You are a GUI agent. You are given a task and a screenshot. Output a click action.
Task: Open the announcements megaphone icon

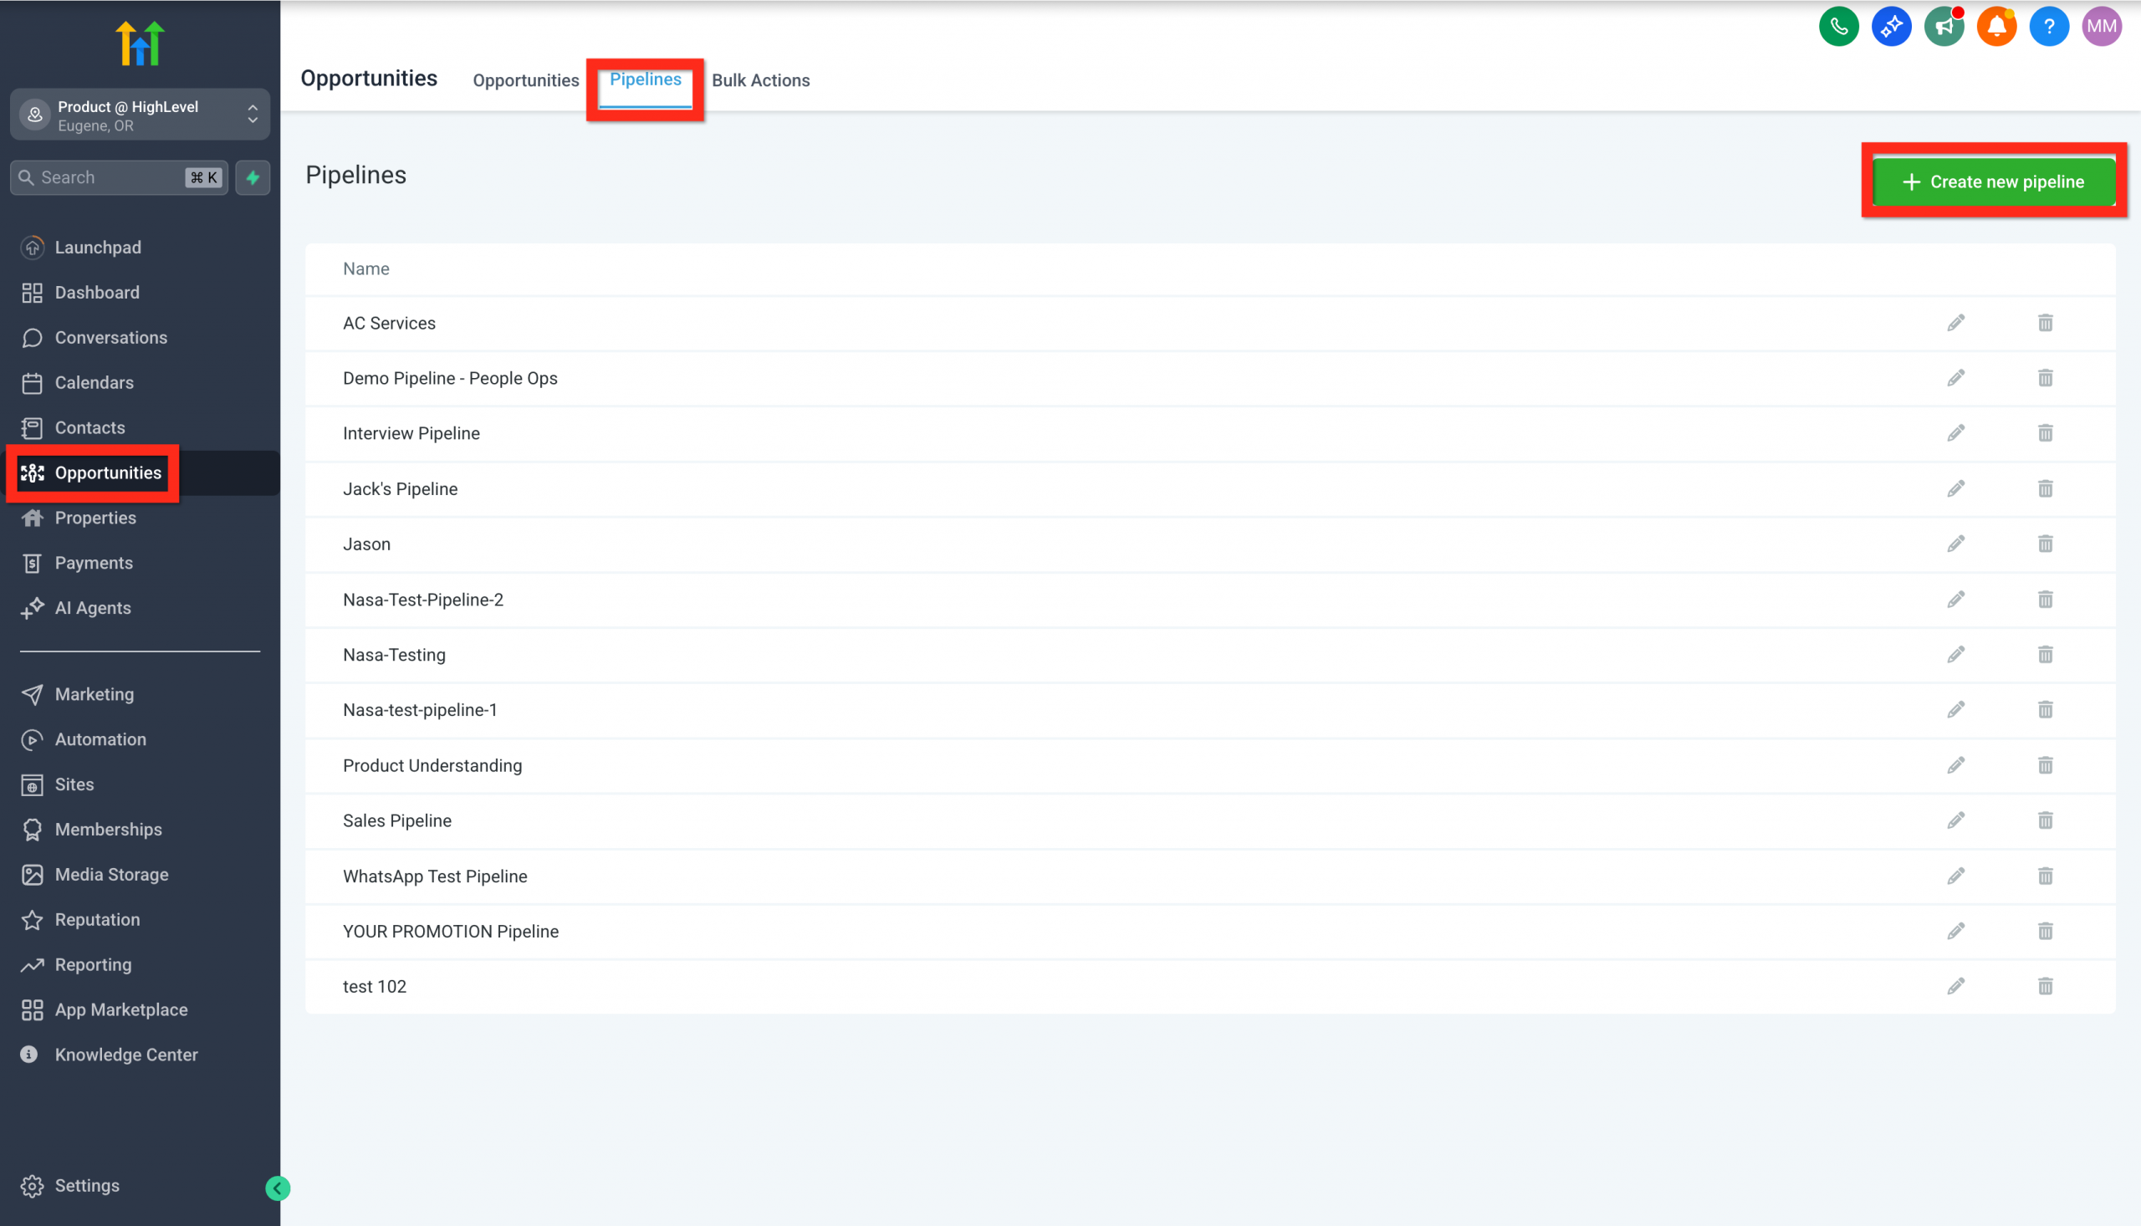click(1944, 26)
